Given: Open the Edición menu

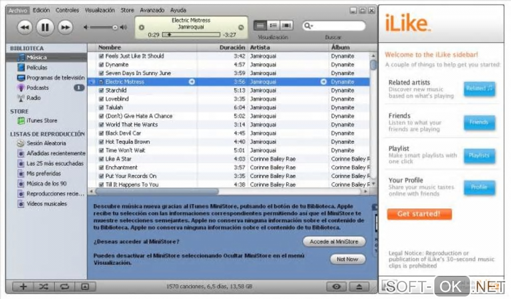Looking at the screenshot, I should [x=42, y=11].
